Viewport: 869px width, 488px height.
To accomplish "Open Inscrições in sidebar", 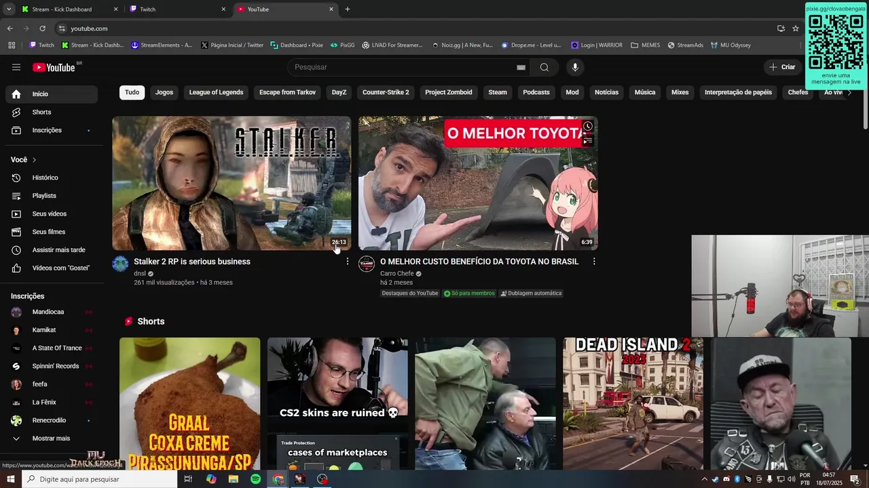I will click(52, 130).
